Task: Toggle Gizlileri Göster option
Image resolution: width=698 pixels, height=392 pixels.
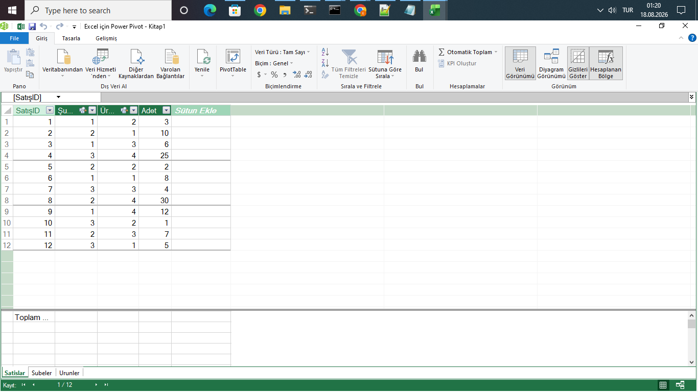Action: click(578, 64)
